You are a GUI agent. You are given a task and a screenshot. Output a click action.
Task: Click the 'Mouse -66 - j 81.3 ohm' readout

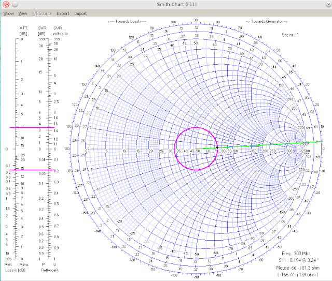tap(298, 268)
